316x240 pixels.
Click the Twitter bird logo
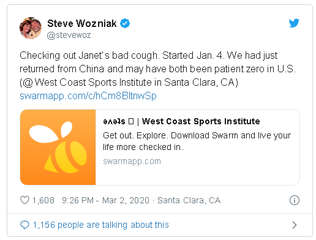click(x=294, y=23)
